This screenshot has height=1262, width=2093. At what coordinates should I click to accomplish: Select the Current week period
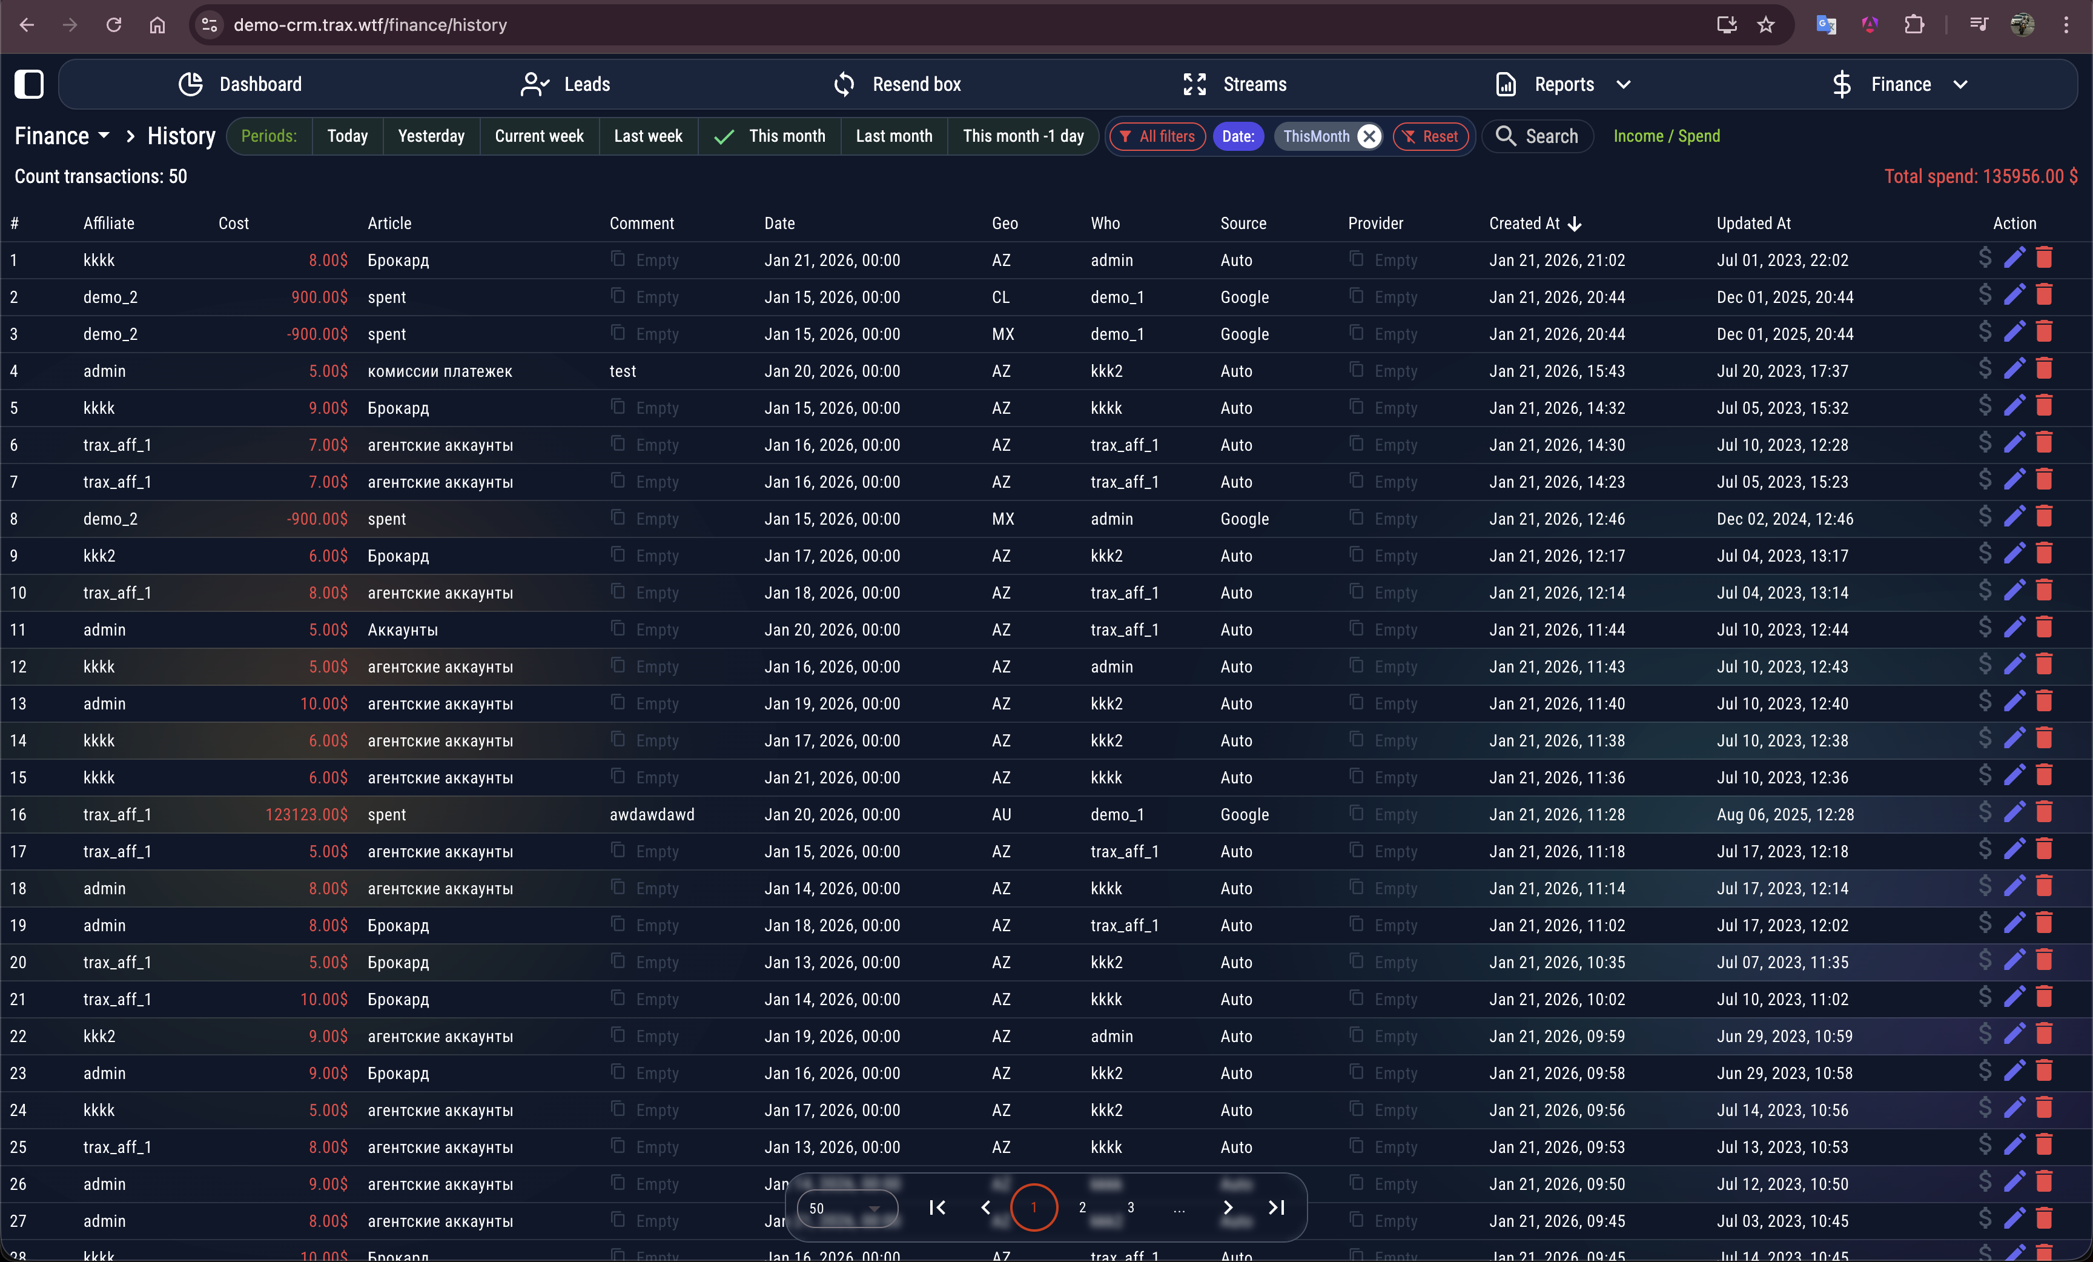[540, 136]
